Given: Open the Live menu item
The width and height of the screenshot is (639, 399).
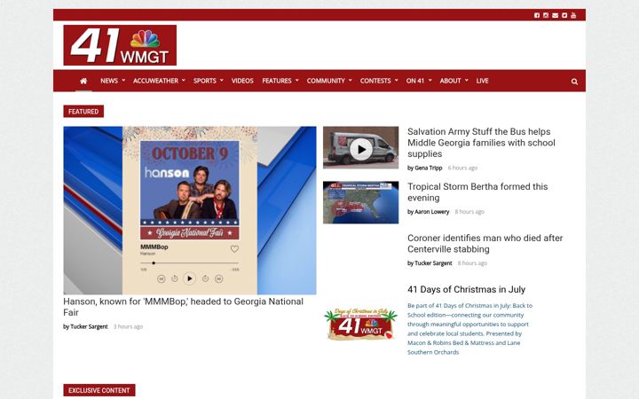Looking at the screenshot, I should point(482,81).
